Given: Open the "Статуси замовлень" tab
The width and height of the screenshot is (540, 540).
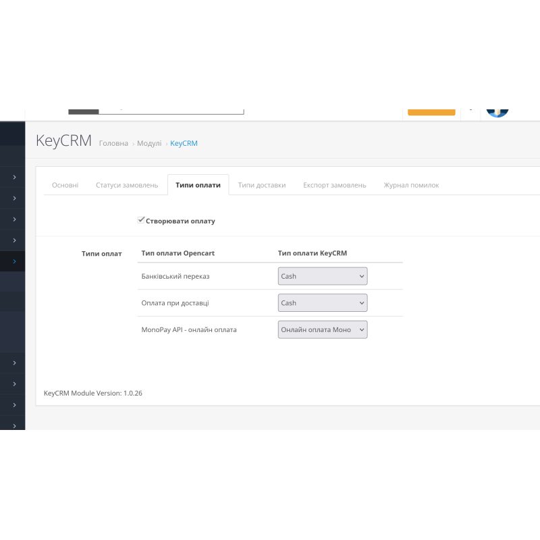Looking at the screenshot, I should (127, 184).
